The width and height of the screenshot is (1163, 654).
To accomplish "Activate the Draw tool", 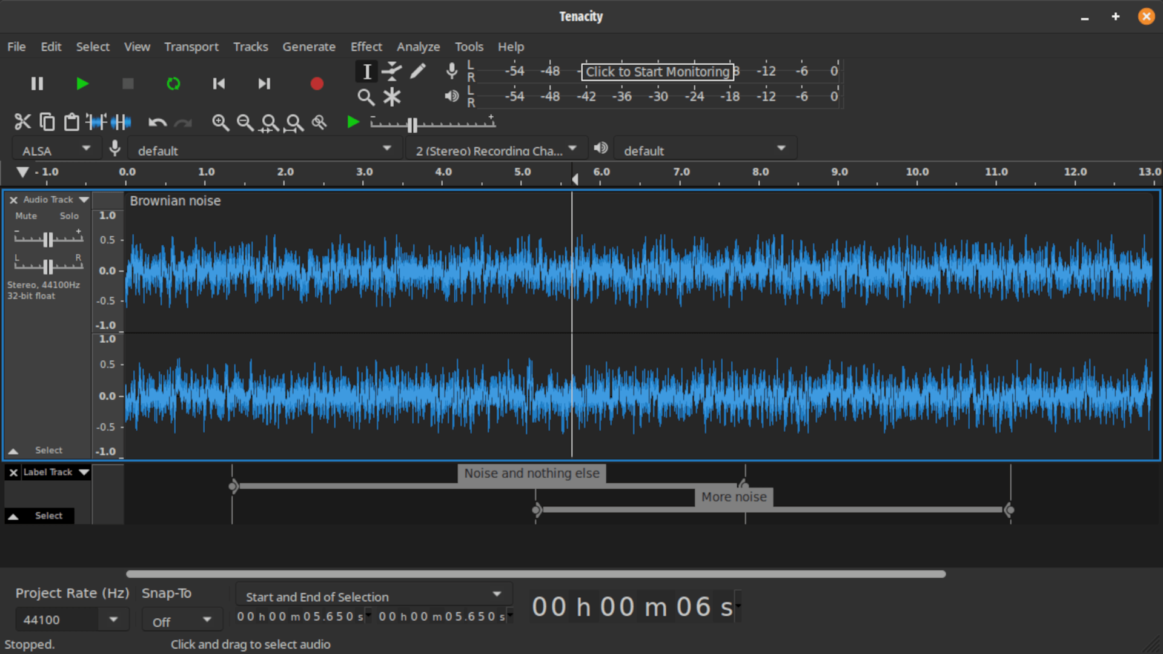I will pos(418,71).
